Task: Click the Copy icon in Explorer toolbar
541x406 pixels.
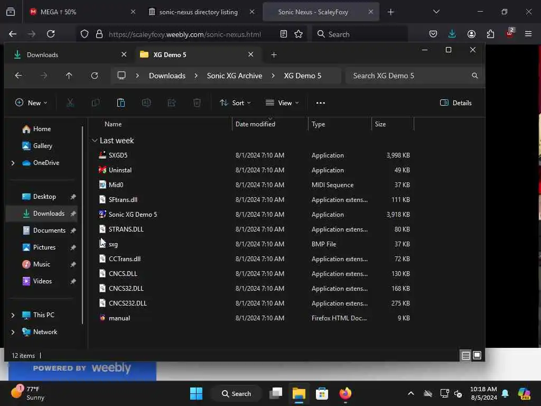Action: [x=96, y=103]
